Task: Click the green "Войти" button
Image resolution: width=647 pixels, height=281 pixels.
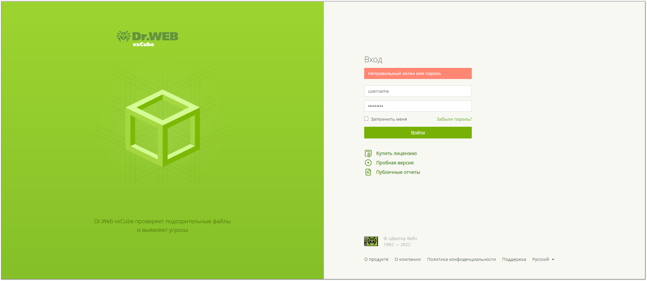Action: coord(418,133)
